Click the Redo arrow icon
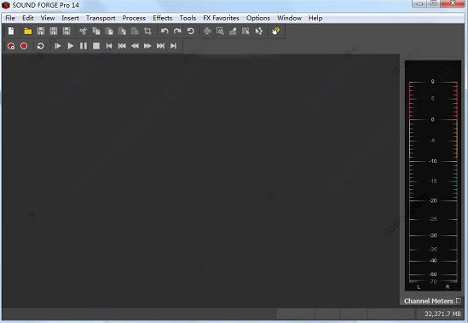 pos(177,31)
